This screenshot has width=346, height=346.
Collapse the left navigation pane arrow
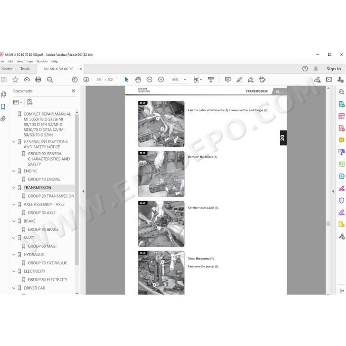tap(84, 191)
